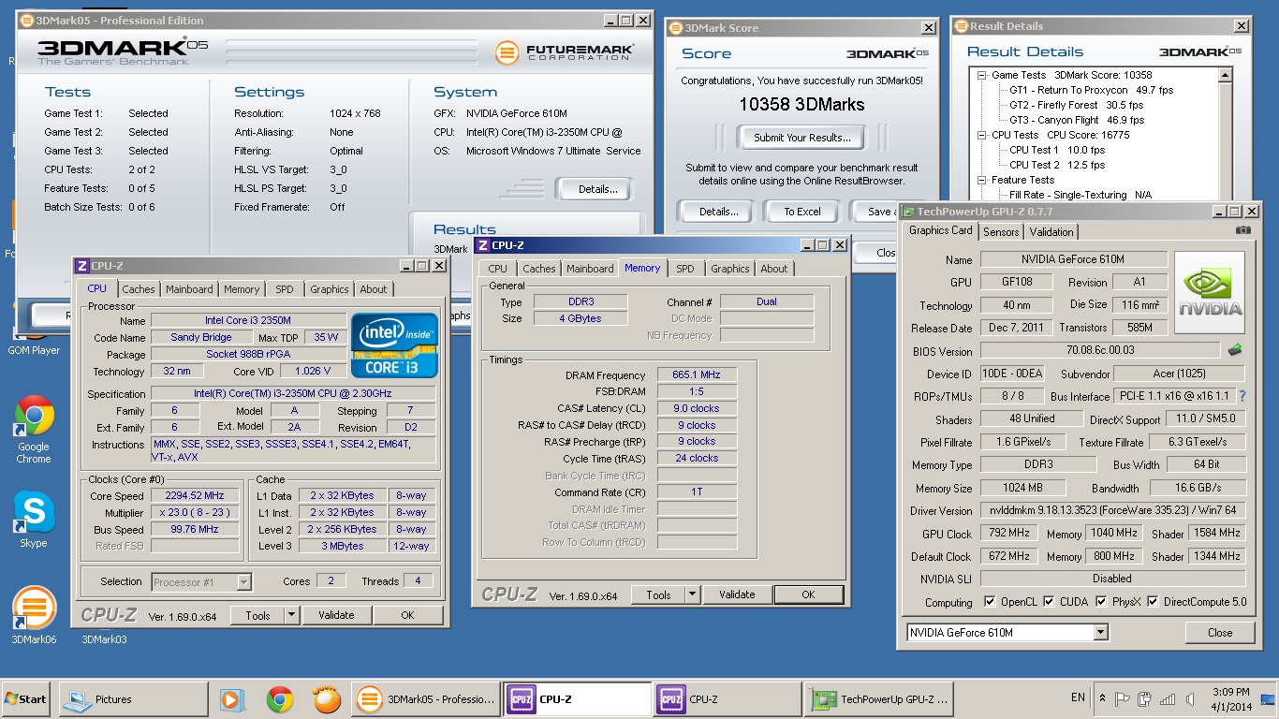Open the 3DMark06 desktop shortcut

[34, 615]
